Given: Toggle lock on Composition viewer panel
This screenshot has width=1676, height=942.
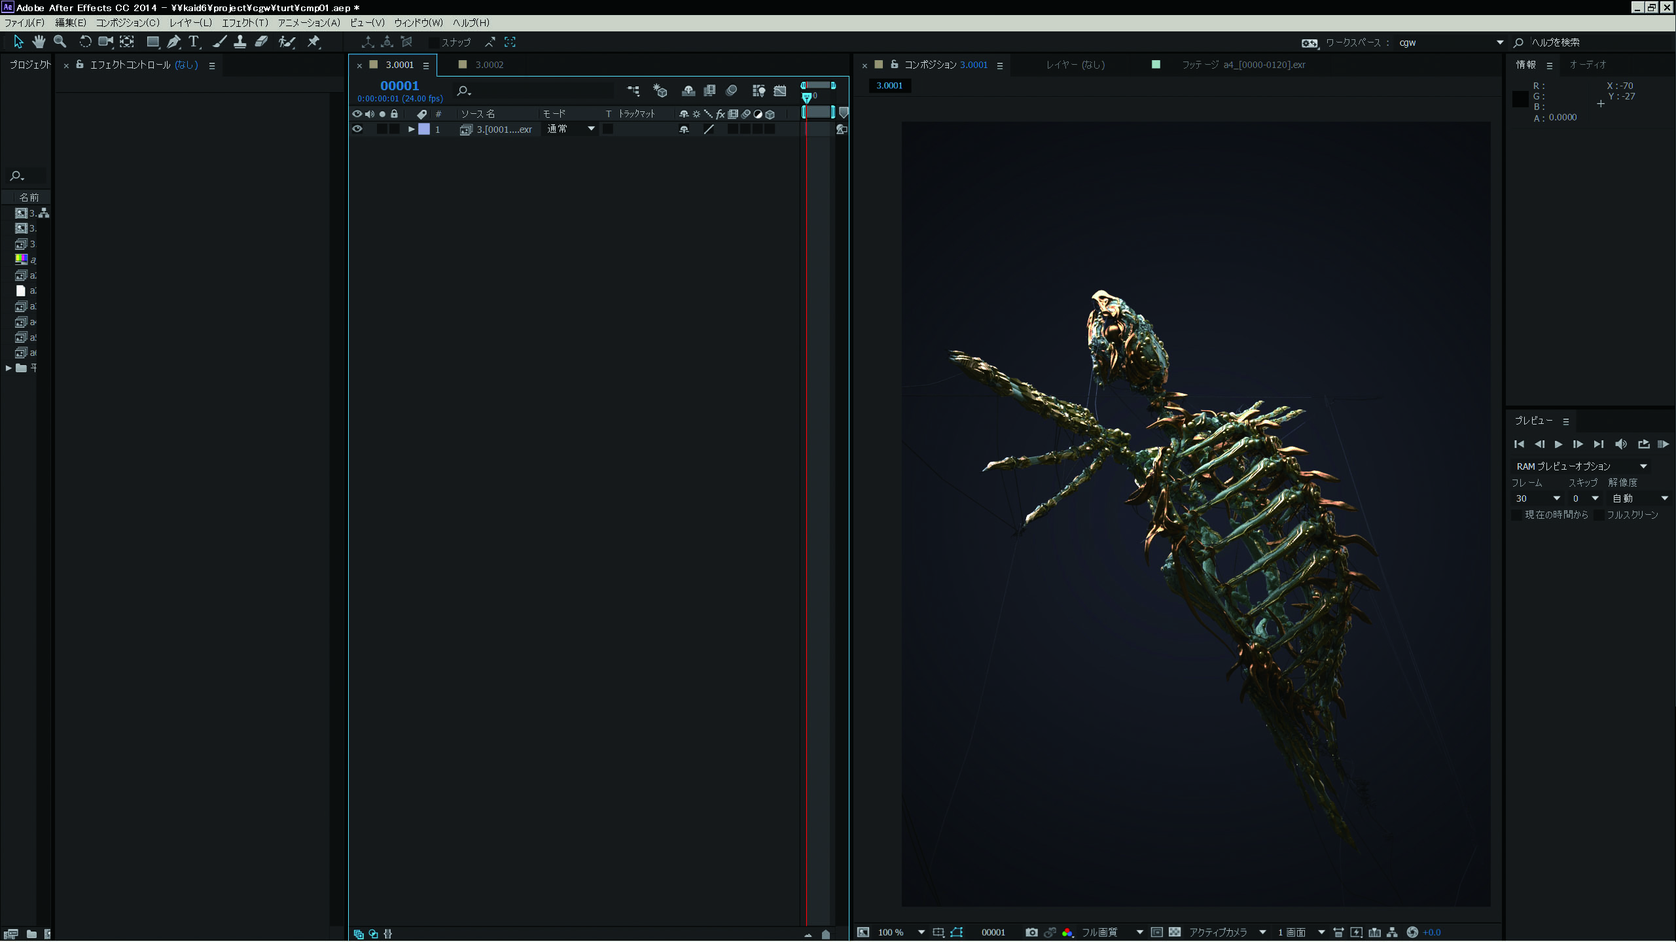Looking at the screenshot, I should [895, 64].
